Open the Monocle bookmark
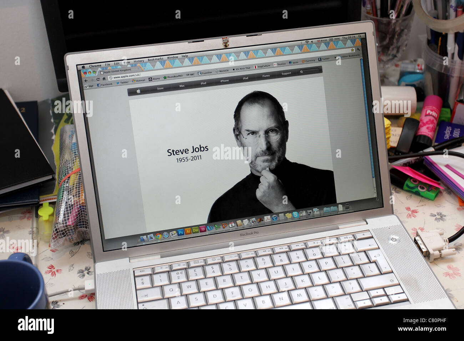 click(x=221, y=71)
